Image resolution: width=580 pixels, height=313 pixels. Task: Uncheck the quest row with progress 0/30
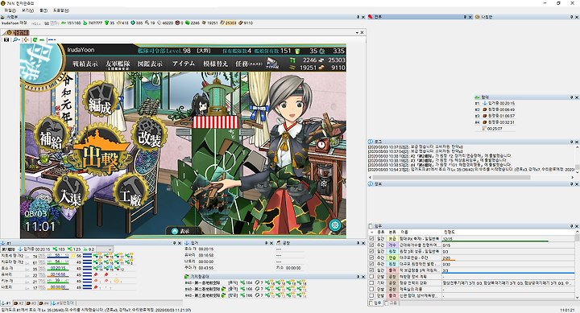click(x=371, y=264)
